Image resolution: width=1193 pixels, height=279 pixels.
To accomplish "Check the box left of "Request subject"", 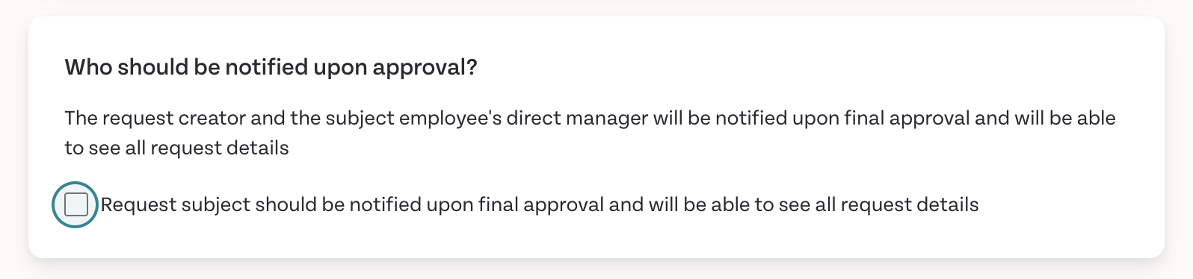I will point(76,204).
